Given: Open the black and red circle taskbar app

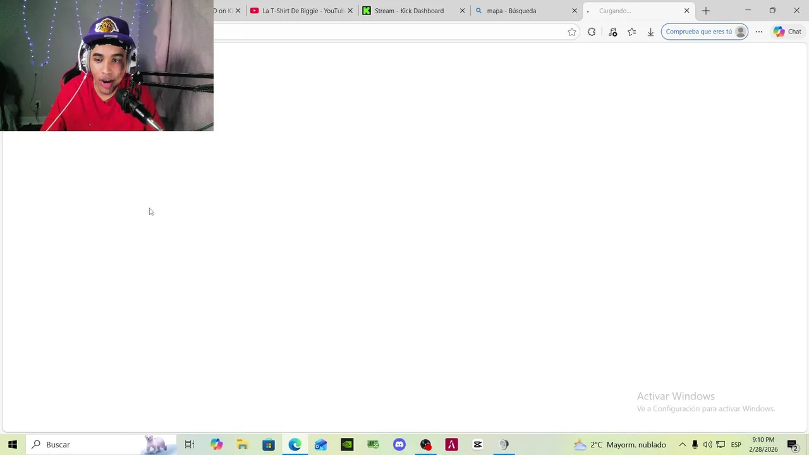Looking at the screenshot, I should click(x=425, y=444).
